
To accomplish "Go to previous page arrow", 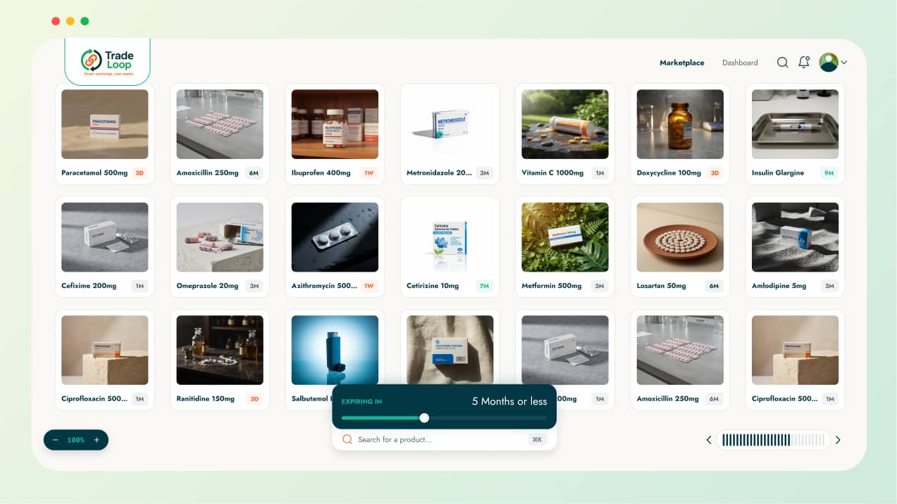I will coord(709,440).
